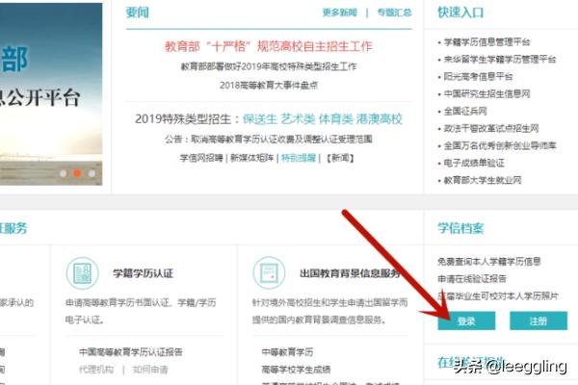Open red headline about 十严格 自主招生
This screenshot has width=578, height=385.
click(269, 46)
